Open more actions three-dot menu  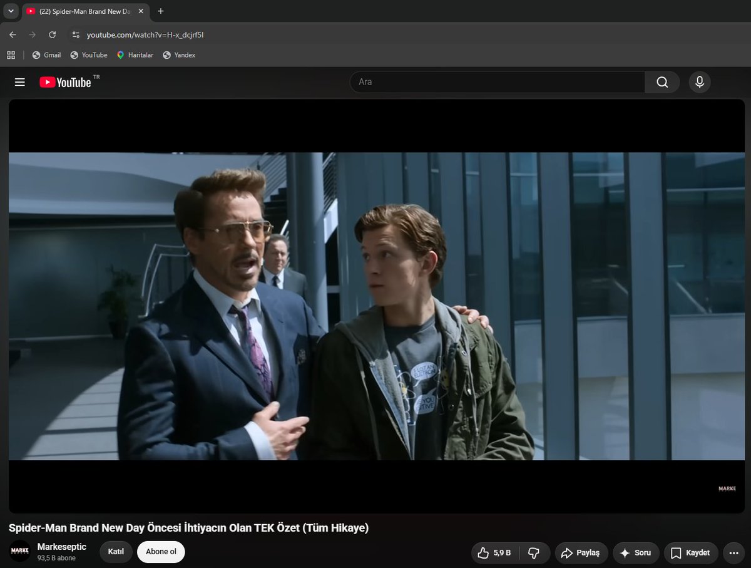click(x=733, y=553)
